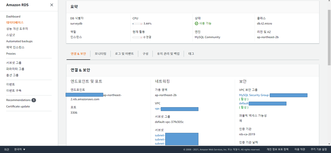Open 파라미터 그룹 in the sidebar
Image resolution: width=331 pixels, height=153 pixels.
[15, 69]
